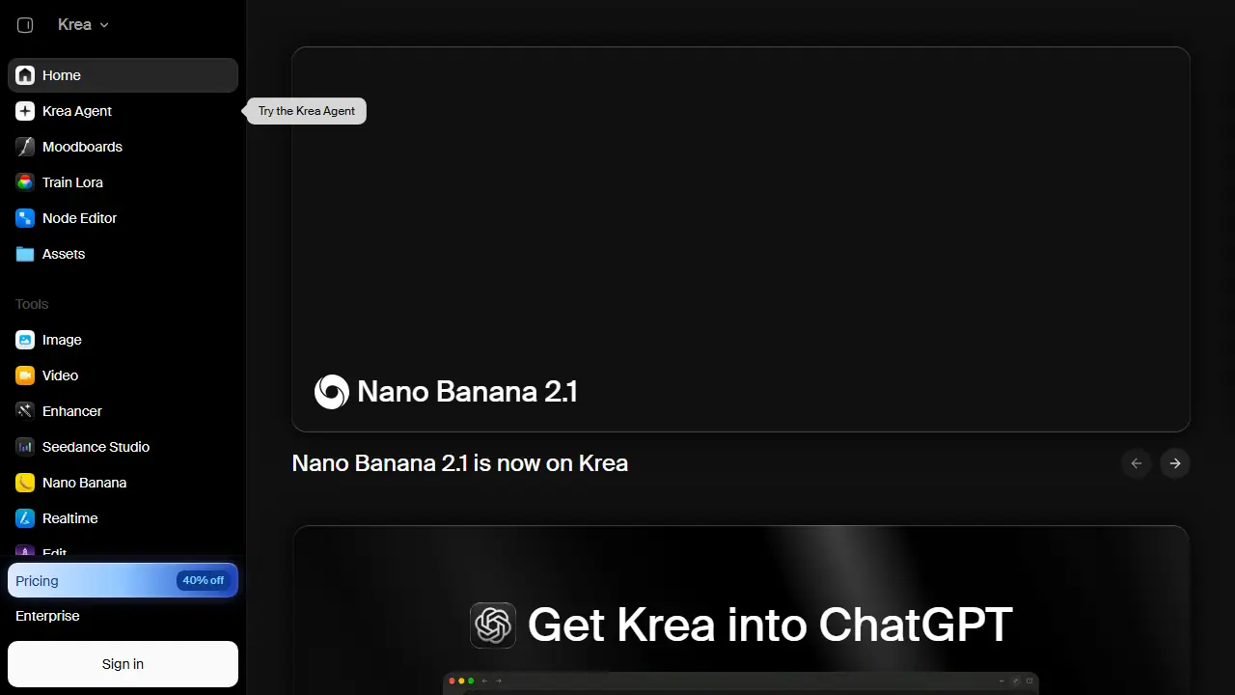This screenshot has height=695, width=1235.
Task: Open the Krea workspace dropdown
Action: [x=83, y=25]
